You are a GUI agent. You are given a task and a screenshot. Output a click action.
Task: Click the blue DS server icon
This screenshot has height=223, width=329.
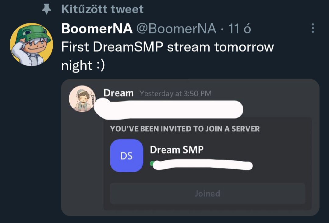tap(126, 156)
